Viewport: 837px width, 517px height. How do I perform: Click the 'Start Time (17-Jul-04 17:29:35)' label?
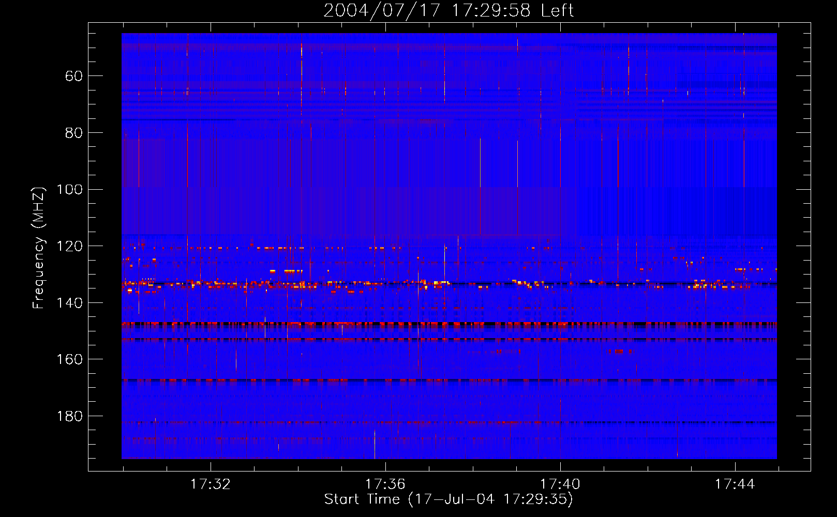click(449, 499)
